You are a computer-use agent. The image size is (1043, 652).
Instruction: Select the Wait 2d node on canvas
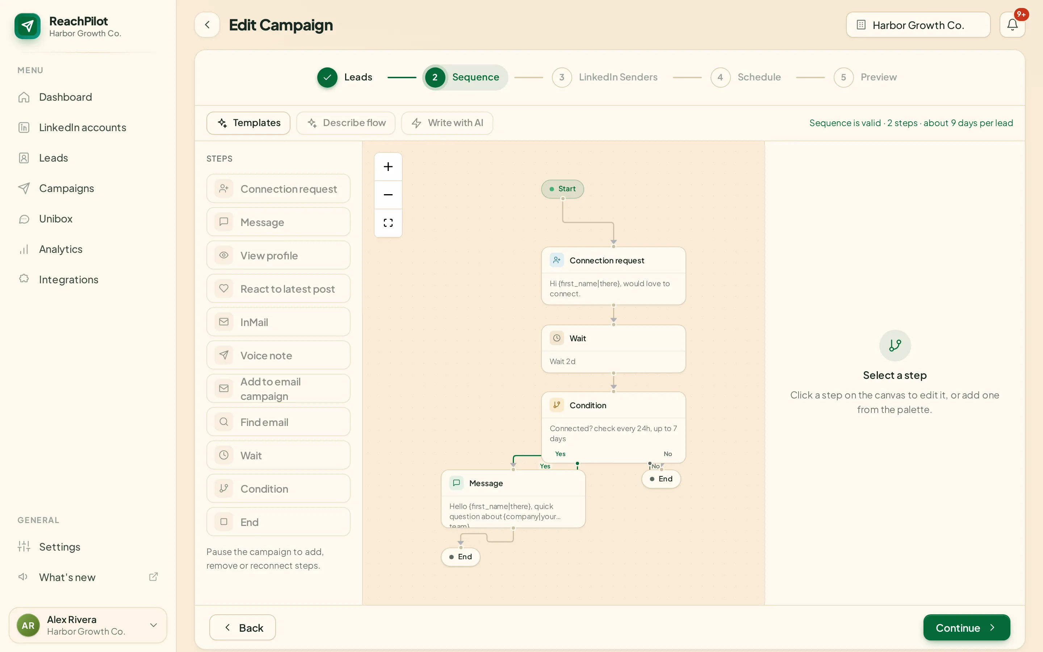coord(613,349)
